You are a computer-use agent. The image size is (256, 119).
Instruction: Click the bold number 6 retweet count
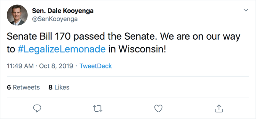(x=9, y=87)
